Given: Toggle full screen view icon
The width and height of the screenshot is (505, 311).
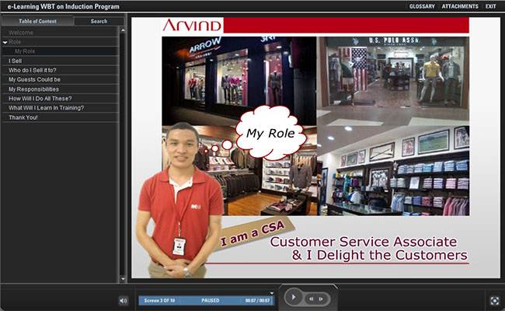Looking at the screenshot, I should pos(495,301).
